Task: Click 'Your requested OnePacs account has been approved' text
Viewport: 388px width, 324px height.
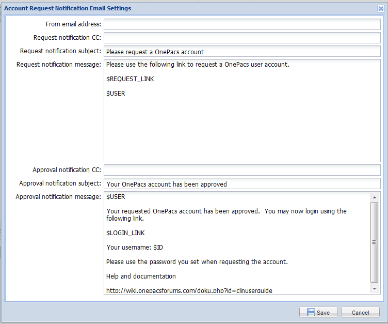Action: point(183,211)
